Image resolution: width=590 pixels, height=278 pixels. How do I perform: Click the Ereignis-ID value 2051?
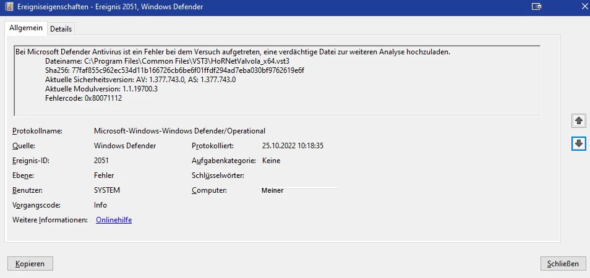pos(101,161)
